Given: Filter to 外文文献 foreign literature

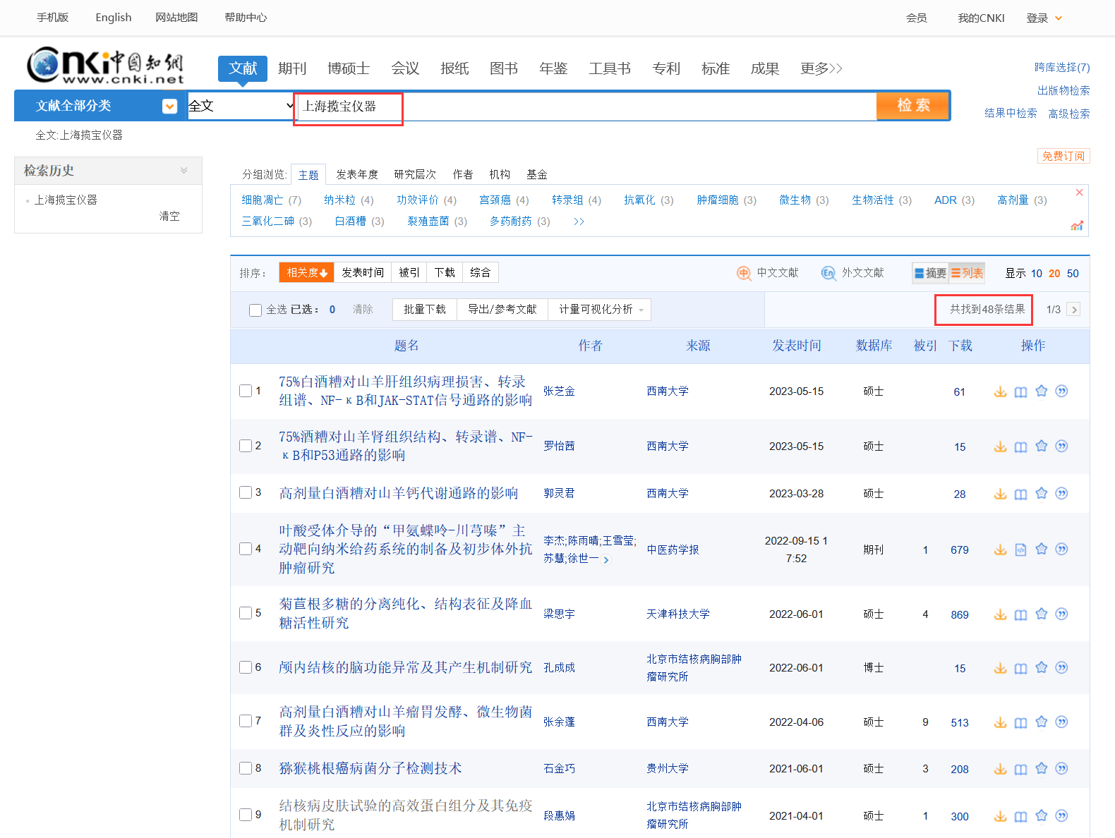Looking at the screenshot, I should (852, 273).
